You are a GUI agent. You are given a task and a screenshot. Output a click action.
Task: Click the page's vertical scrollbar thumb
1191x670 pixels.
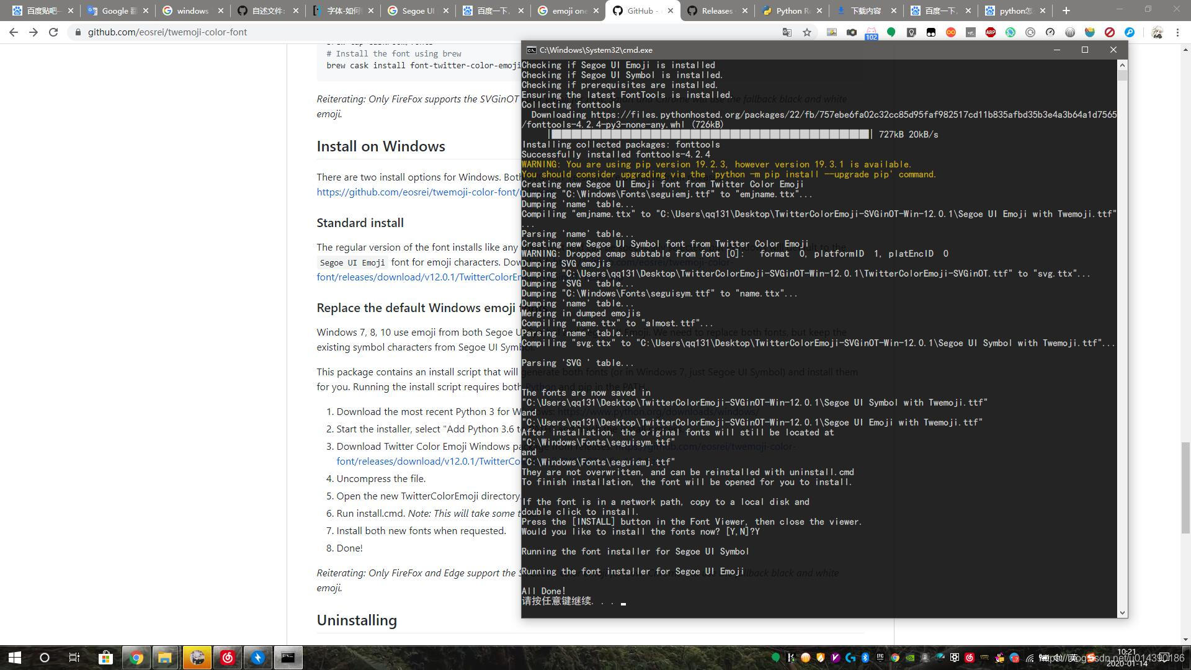[x=1185, y=487]
